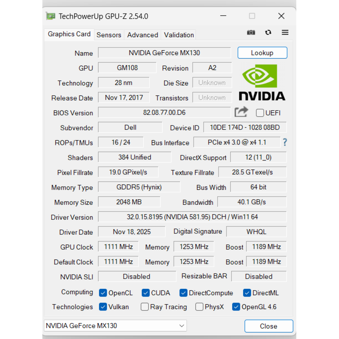Click the Bandwidth field 40.1 GB/s
Screen dimensions: 339x339
pos(252,202)
